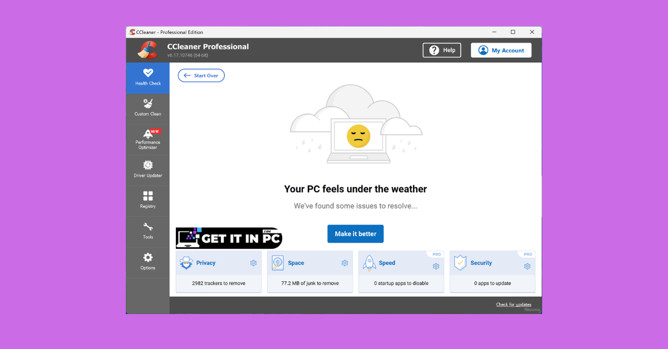Image resolution: width=668 pixels, height=349 pixels.
Task: Click the CCleaner logo in header
Action: pyautogui.click(x=148, y=50)
